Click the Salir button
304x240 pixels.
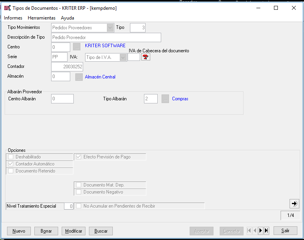coord(285,231)
